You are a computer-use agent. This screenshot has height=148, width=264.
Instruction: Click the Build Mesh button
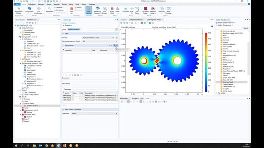click(112, 10)
